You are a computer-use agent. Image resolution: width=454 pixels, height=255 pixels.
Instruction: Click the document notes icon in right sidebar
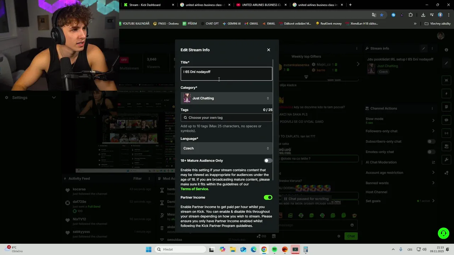click(446, 107)
